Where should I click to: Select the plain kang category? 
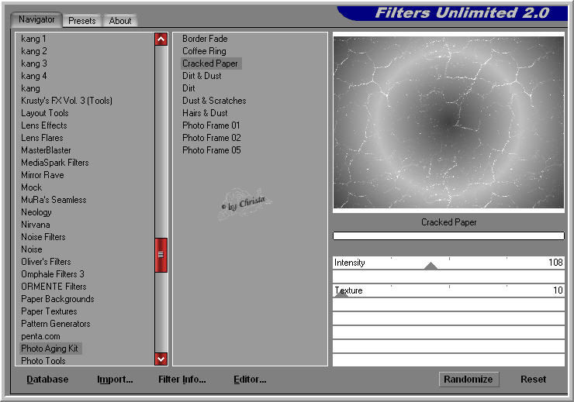pos(30,88)
